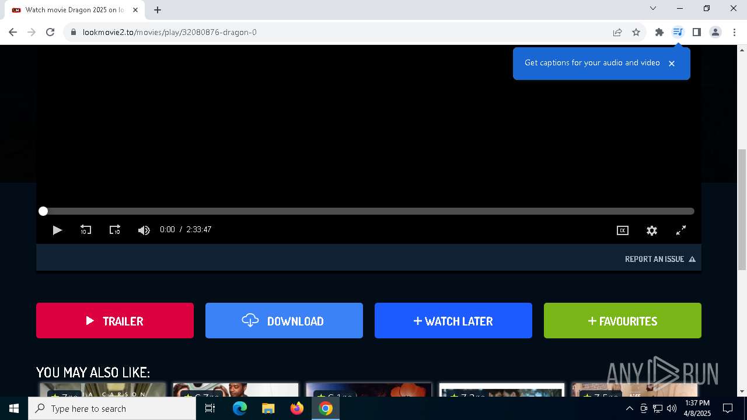
Task: Click the taskbar search box
Action: (112, 408)
